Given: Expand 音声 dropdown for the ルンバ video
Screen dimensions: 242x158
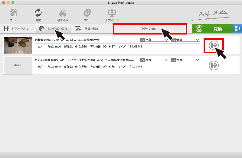Looking at the screenshot, I should tap(185, 40).
